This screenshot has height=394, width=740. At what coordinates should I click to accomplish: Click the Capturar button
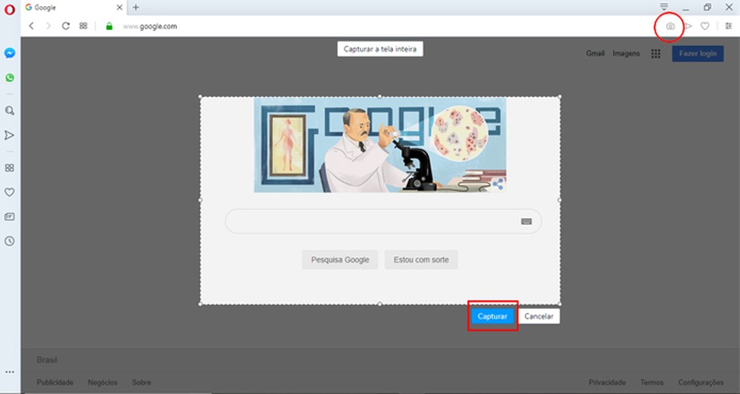[493, 316]
